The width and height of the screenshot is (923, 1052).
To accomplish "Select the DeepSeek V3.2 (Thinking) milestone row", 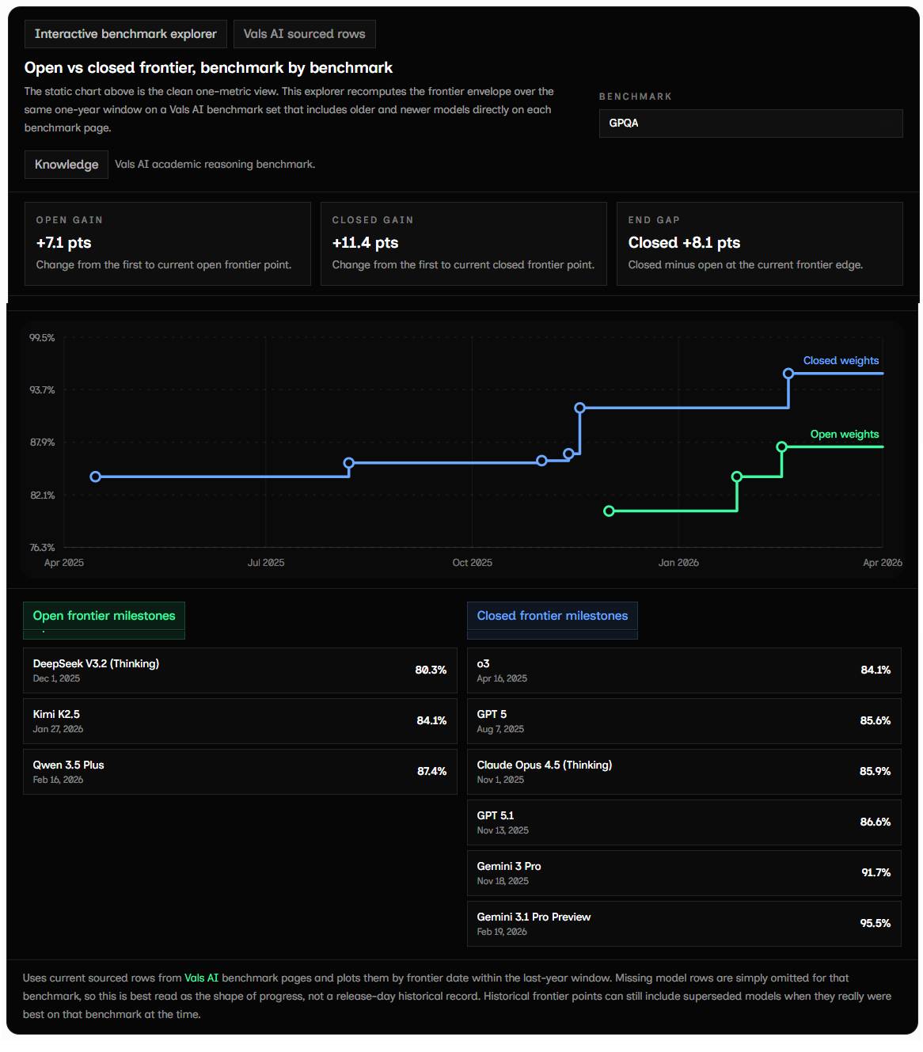I will [240, 670].
